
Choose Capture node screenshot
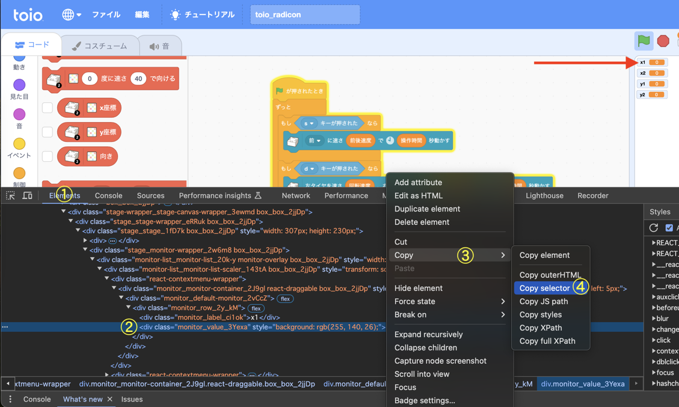(x=440, y=361)
